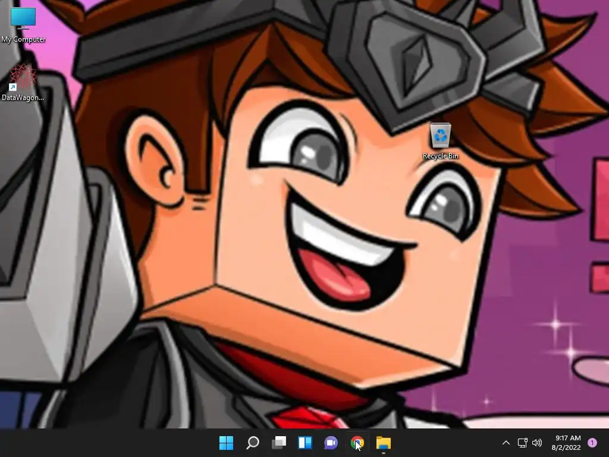Open the Widgets panel

(x=305, y=443)
